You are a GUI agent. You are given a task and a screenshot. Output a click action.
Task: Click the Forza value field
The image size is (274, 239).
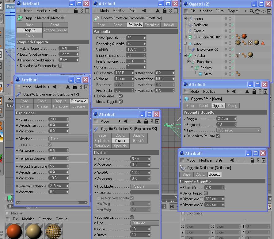pos(59,119)
